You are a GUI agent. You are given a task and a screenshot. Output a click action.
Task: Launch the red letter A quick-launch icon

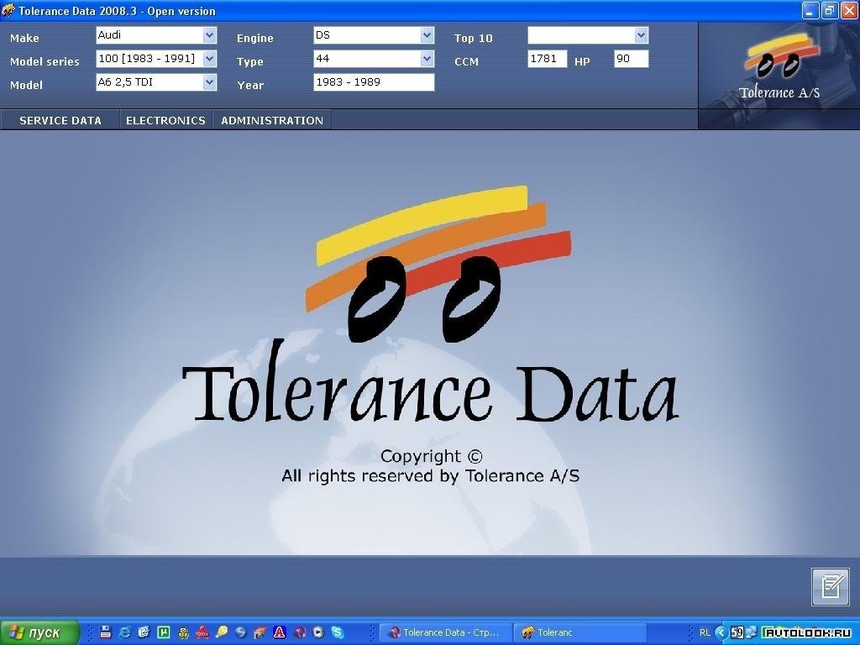pyautogui.click(x=279, y=632)
